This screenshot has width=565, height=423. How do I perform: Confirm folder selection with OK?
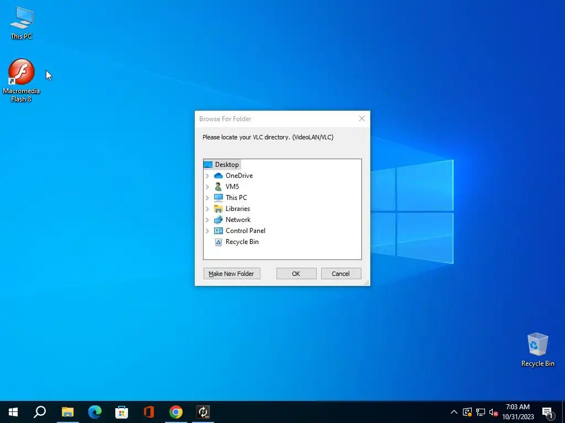(296, 274)
